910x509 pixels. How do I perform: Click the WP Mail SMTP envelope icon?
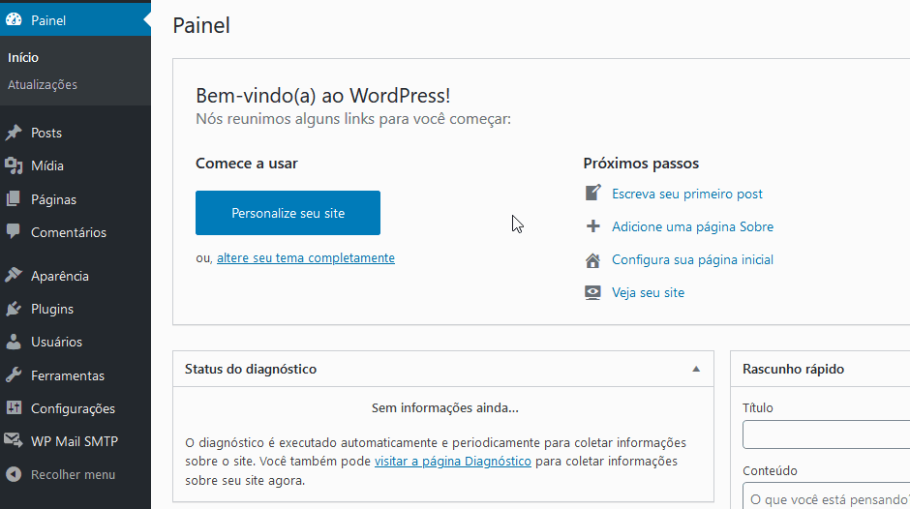click(x=14, y=440)
